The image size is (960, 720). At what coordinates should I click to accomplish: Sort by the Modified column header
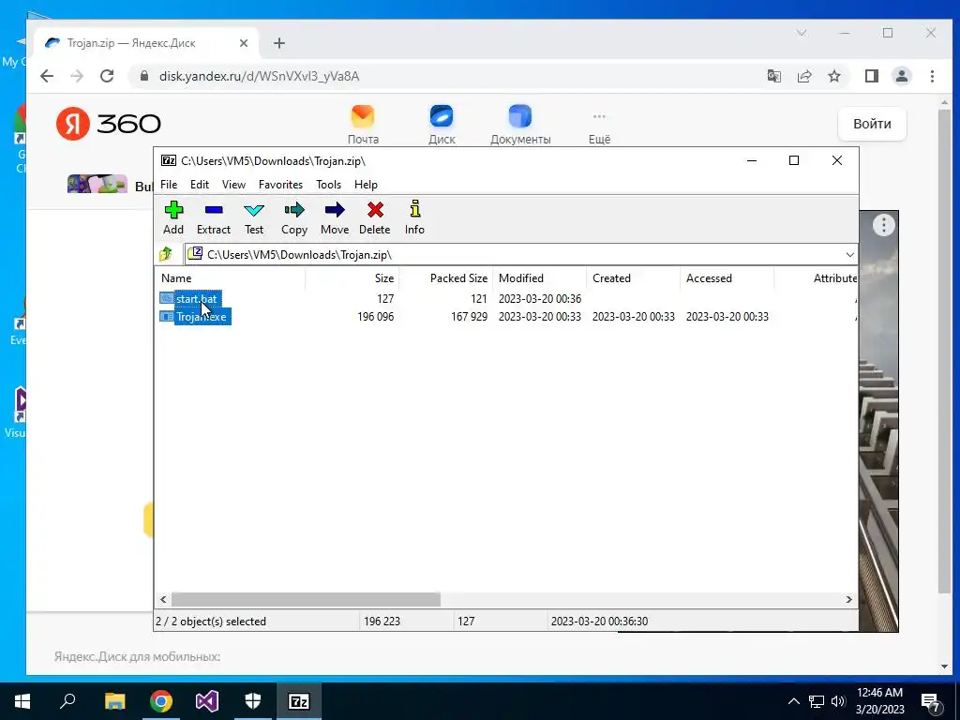coord(539,277)
